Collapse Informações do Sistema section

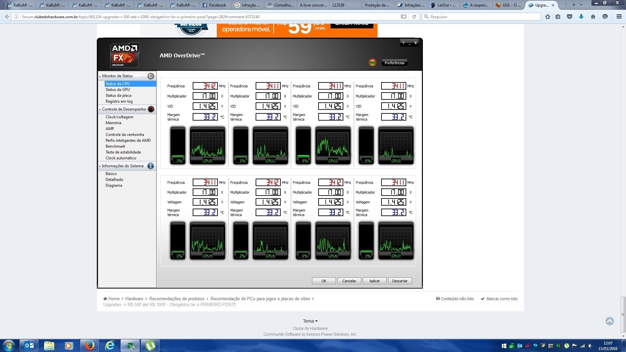tap(100, 166)
